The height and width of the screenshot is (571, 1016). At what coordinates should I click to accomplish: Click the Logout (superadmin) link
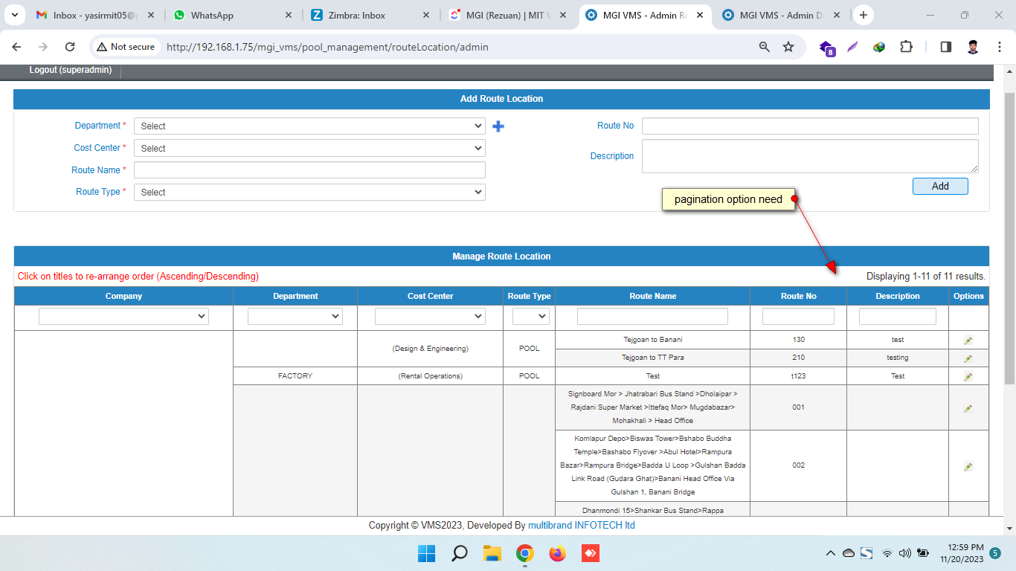coord(71,70)
